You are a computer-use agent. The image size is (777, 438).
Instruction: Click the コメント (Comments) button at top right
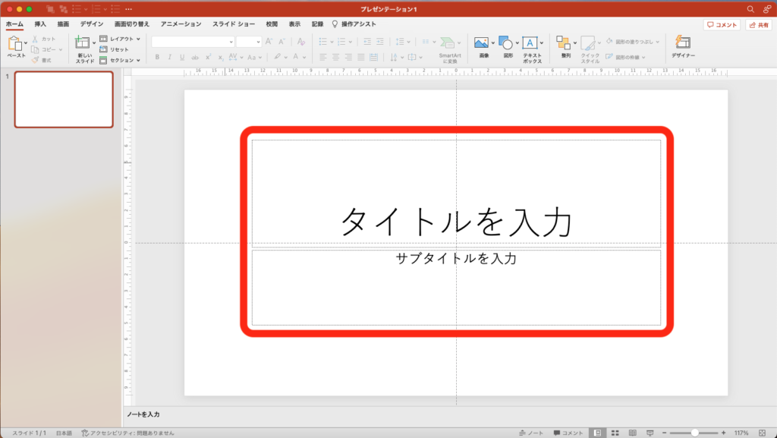(x=722, y=25)
